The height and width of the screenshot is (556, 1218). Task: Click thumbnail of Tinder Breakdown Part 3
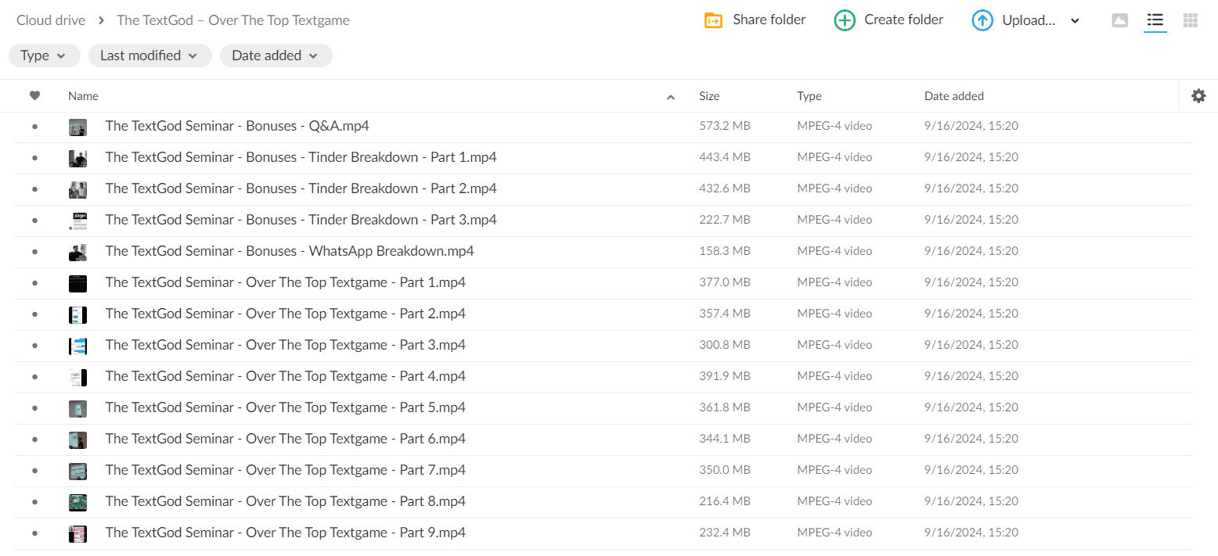(77, 221)
